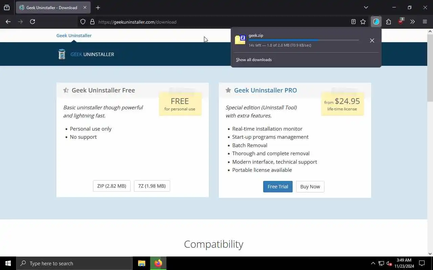Open the 3:49 AM clock calendar
The width and height of the screenshot is (433, 270).
[x=404, y=263]
